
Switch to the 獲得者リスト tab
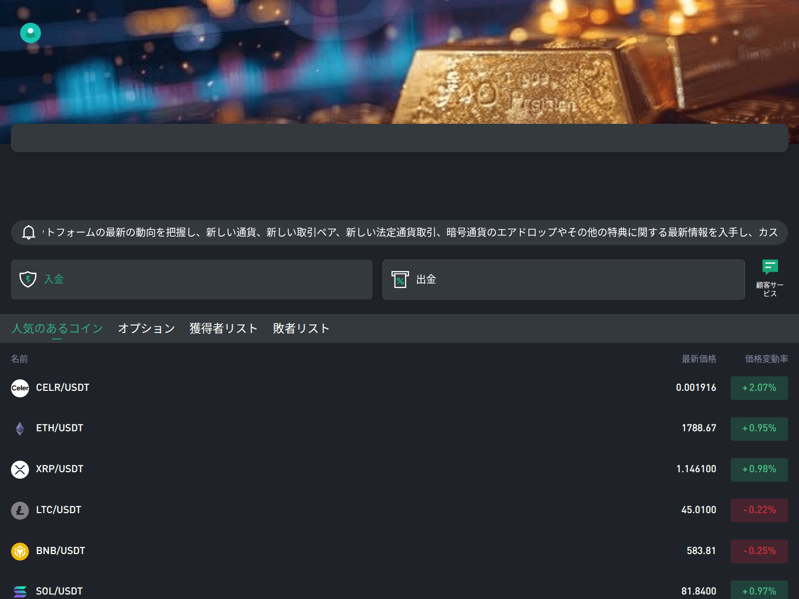[x=224, y=328]
